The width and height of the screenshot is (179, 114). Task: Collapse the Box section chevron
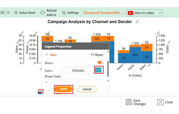tap(46, 55)
